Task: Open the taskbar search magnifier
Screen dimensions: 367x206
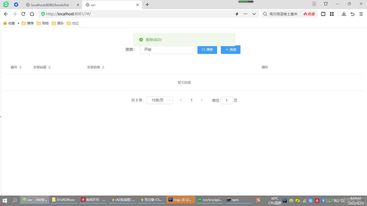Action: (15, 200)
